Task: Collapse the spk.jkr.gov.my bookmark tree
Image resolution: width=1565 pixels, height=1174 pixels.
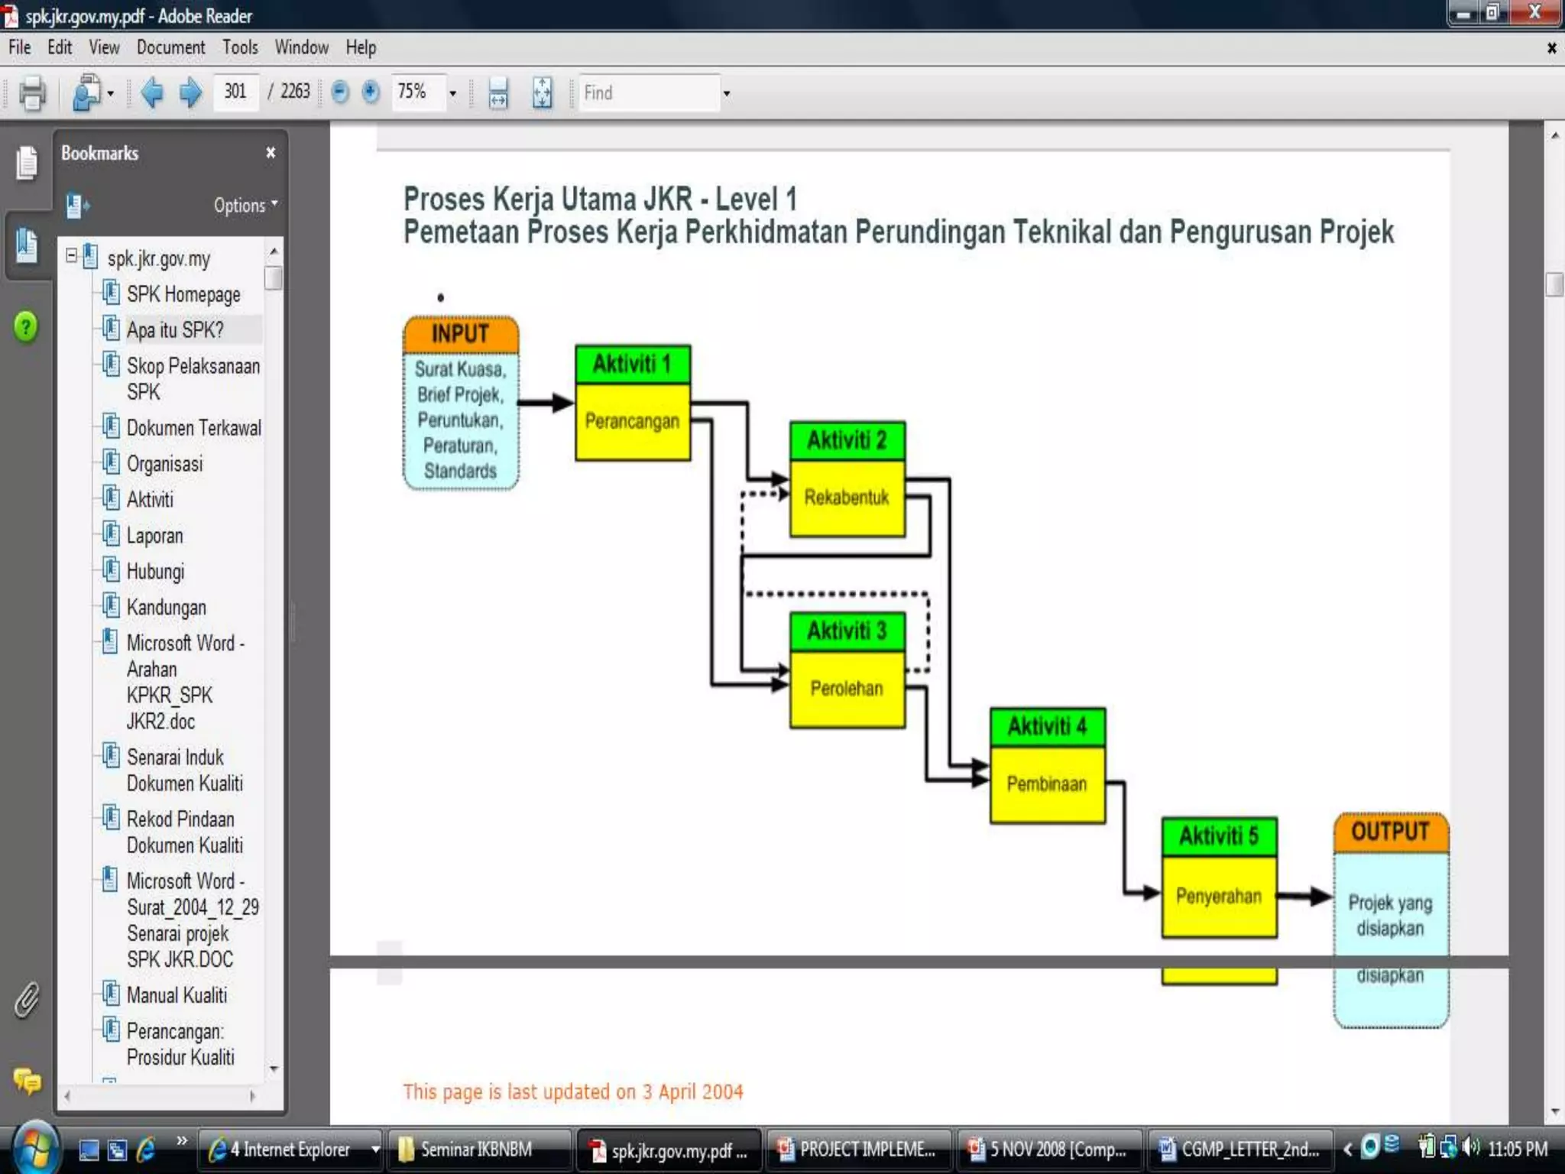Action: pos(72,256)
